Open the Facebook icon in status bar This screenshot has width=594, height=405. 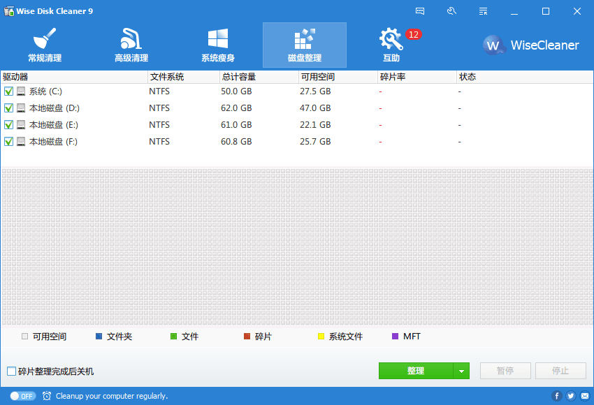[x=557, y=396]
